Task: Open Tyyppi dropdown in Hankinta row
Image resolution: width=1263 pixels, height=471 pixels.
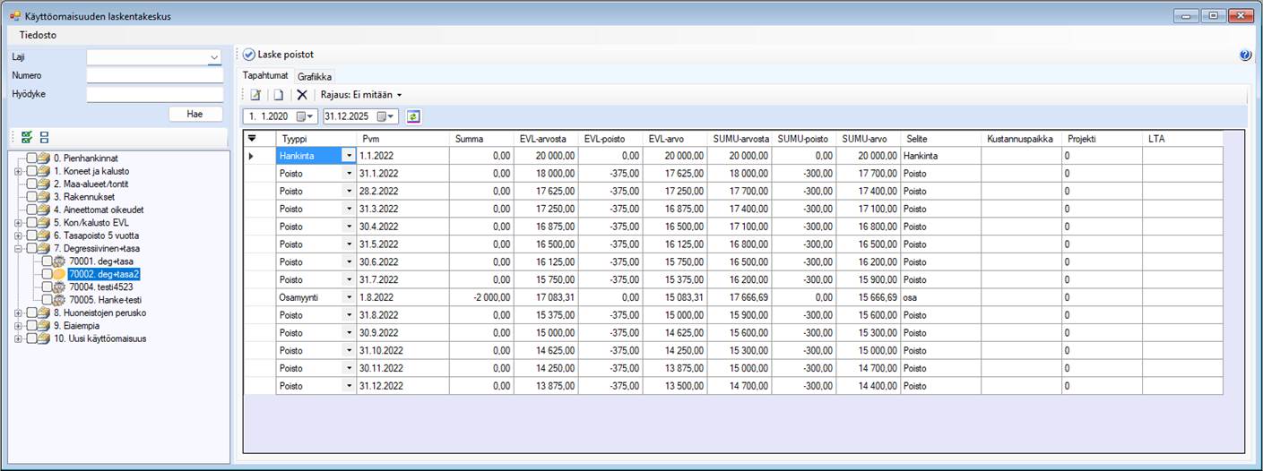Action: 349,156
